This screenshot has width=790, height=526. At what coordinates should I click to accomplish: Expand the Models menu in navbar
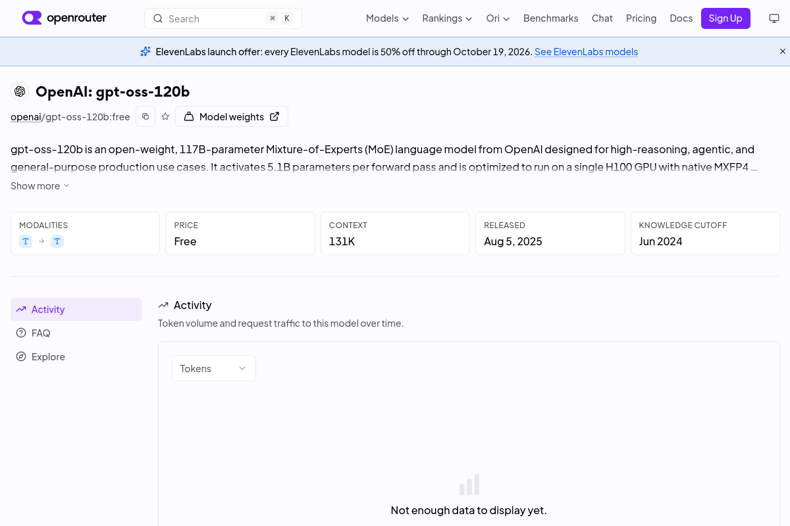click(x=387, y=18)
